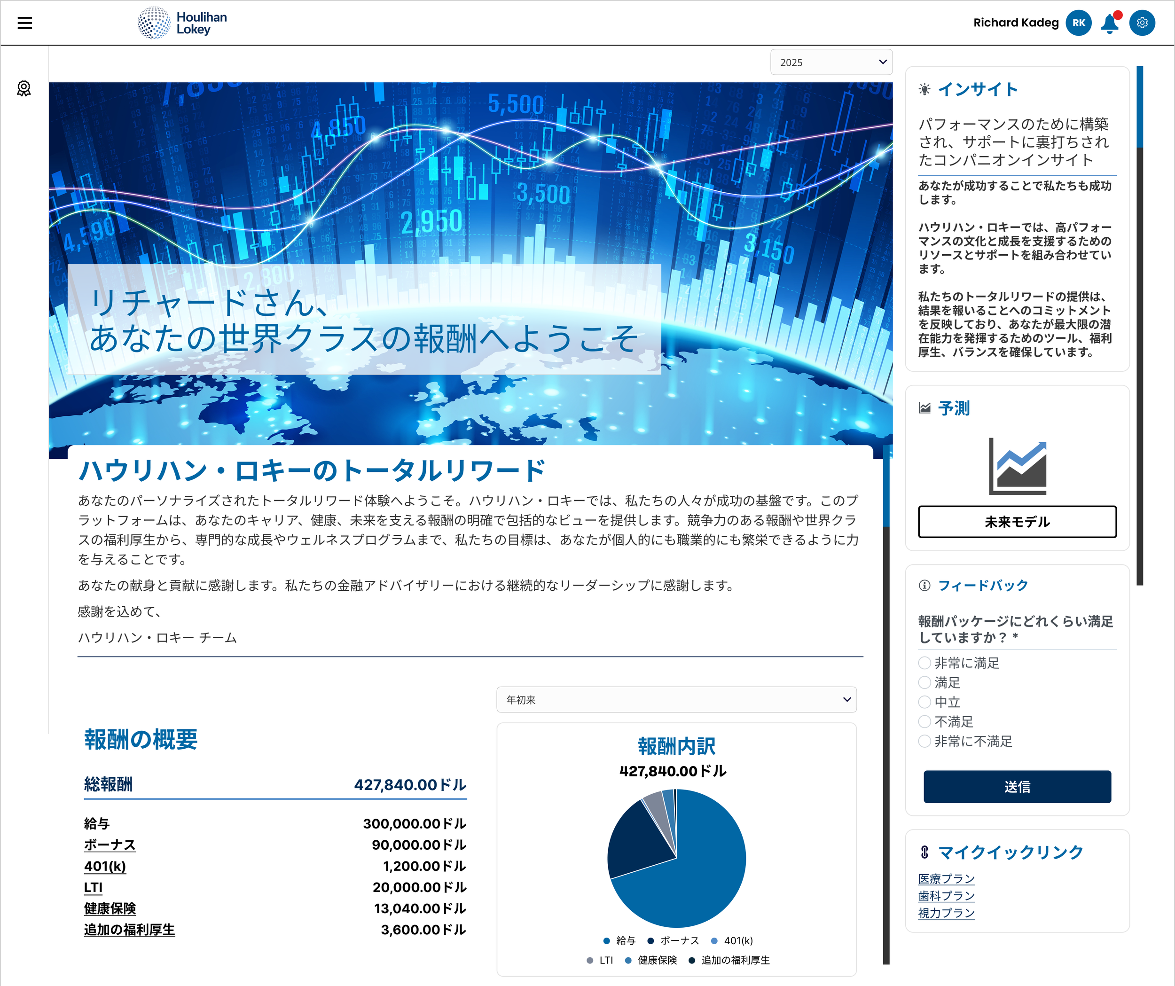Viewport: 1175px width, 986px height.
Task: Click the 未来モデル button
Action: pos(1017,522)
